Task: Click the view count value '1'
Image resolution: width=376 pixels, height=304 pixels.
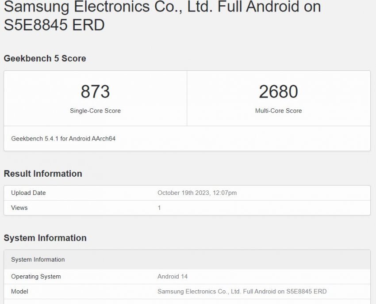Action: (x=159, y=208)
